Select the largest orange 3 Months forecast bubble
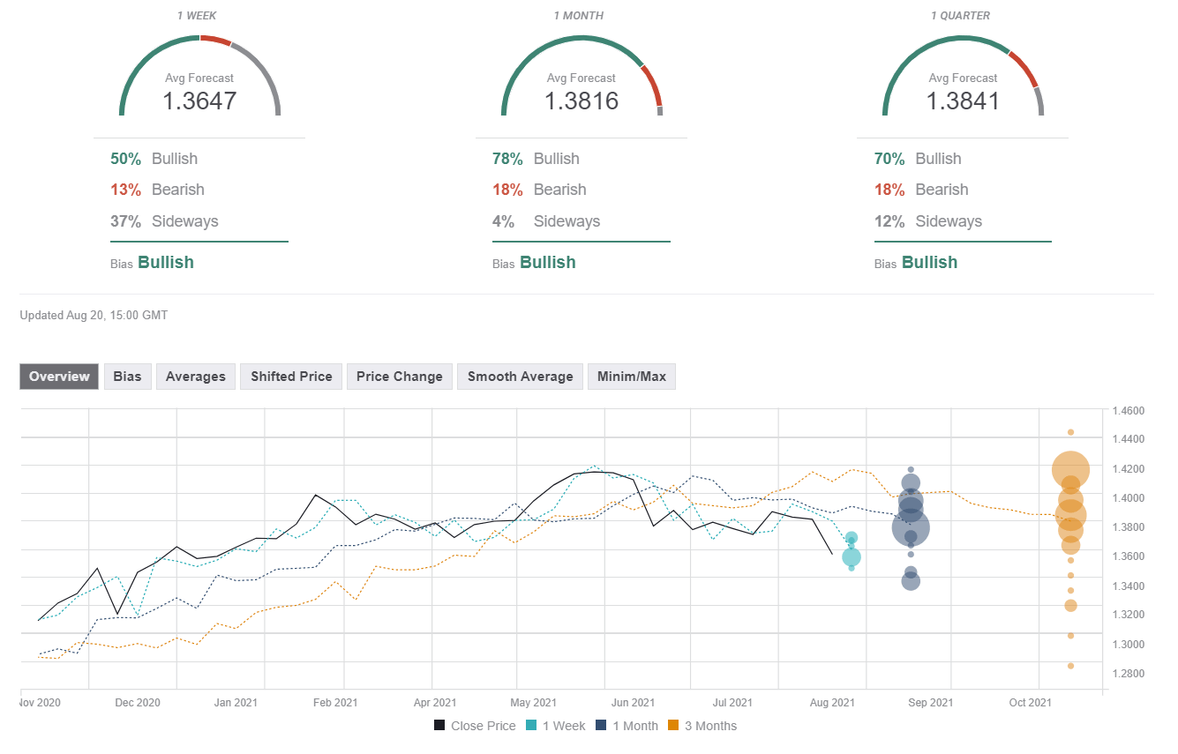 1070,470
